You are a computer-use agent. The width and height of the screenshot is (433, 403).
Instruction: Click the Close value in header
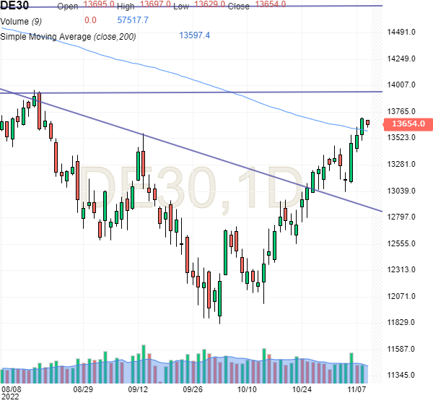click(271, 4)
